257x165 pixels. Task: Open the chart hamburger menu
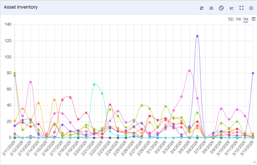point(254,19)
